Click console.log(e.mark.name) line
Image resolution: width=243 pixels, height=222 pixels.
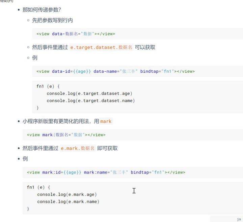[x=68, y=201]
